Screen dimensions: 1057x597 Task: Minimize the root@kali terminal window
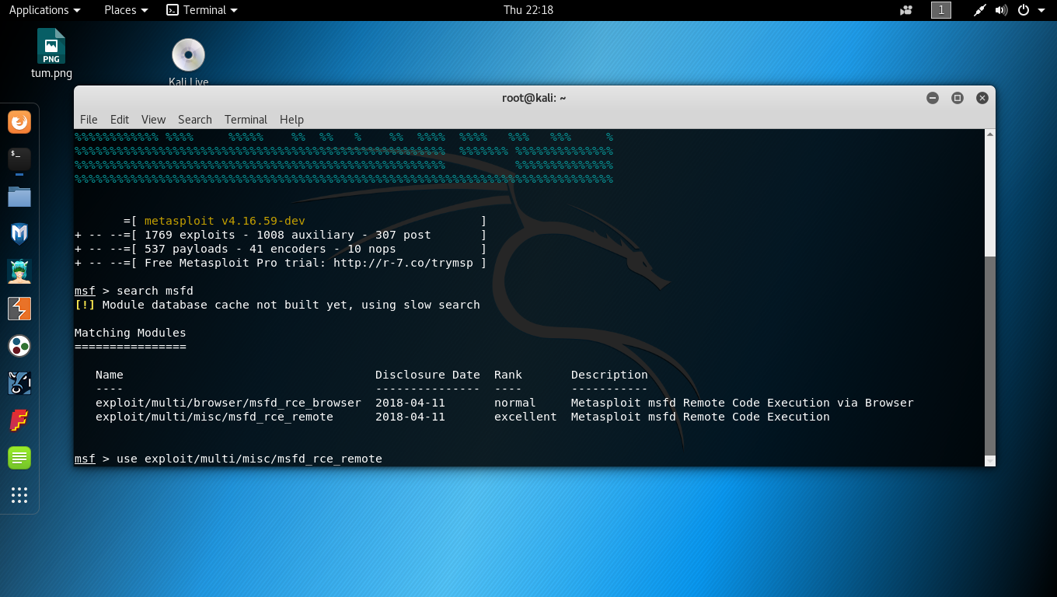tap(933, 98)
